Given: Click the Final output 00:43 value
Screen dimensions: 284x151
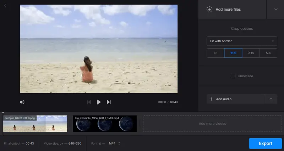Looking at the screenshot, I should [x=30, y=144].
